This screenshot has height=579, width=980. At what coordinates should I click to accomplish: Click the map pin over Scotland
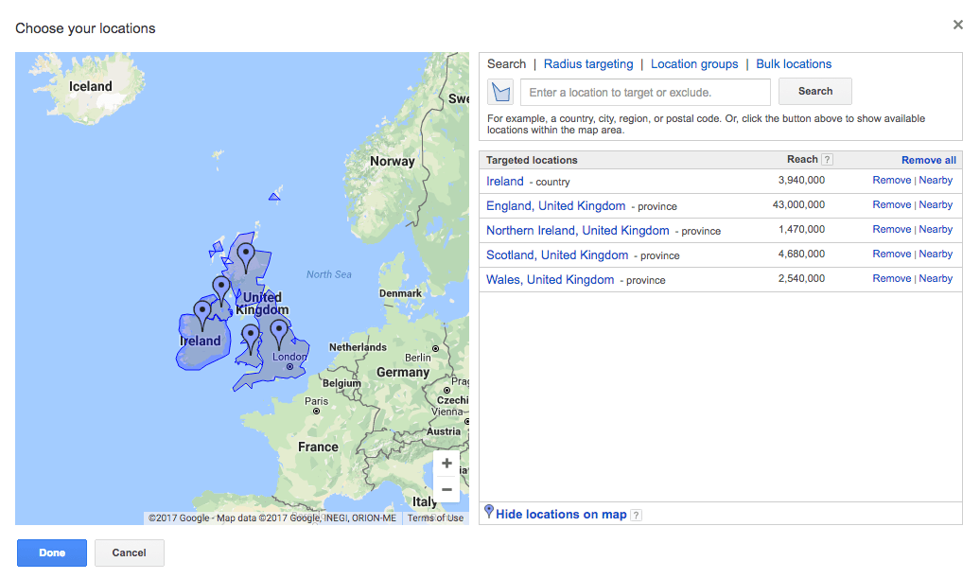pos(246,254)
